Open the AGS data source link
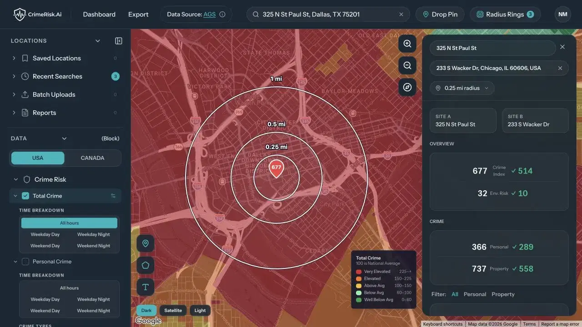The image size is (582, 327). point(210,15)
